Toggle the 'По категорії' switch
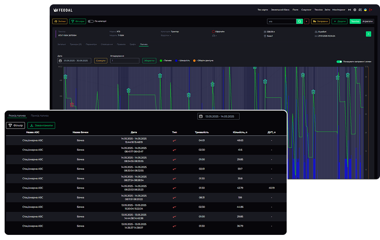The height and width of the screenshot is (240, 380). click(91, 21)
